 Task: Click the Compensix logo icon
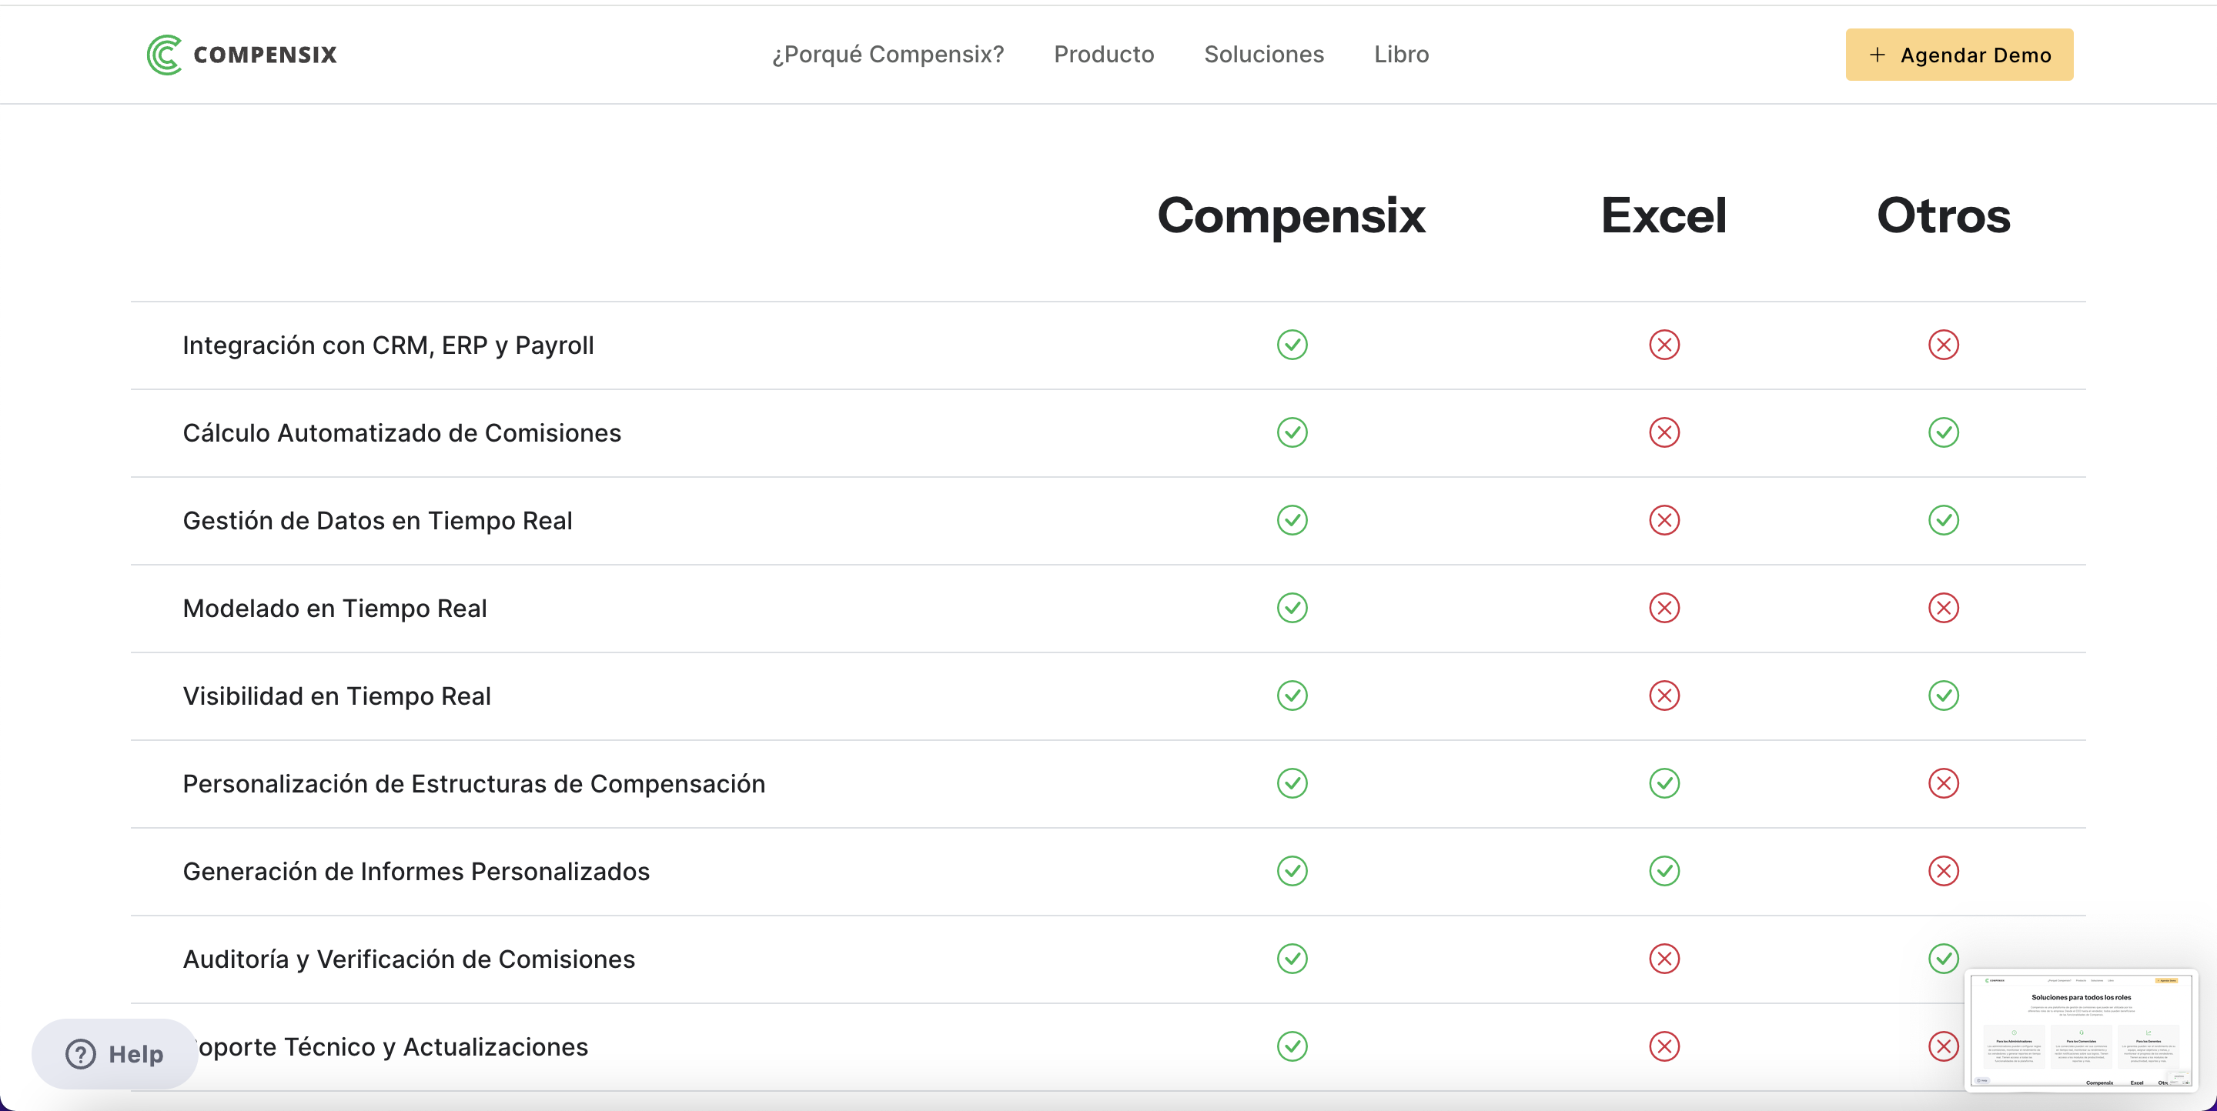(165, 55)
